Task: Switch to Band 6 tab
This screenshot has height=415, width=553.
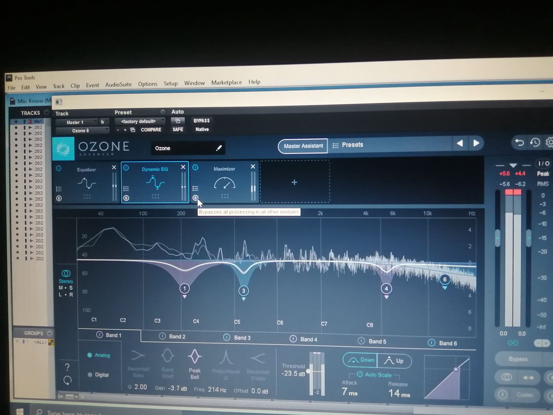Action: pyautogui.click(x=442, y=343)
